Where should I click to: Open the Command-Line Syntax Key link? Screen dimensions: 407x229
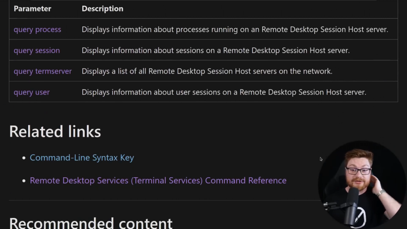tap(82, 158)
